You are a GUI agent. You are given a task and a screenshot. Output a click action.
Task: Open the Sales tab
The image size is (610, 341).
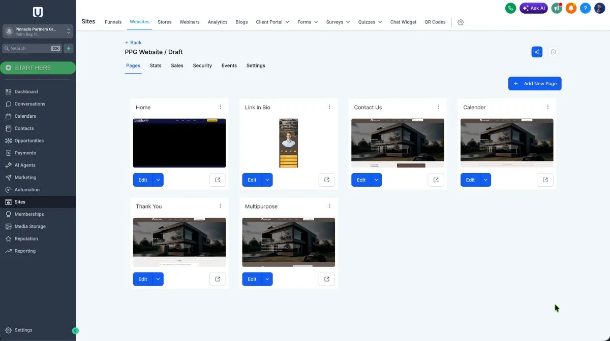point(177,65)
